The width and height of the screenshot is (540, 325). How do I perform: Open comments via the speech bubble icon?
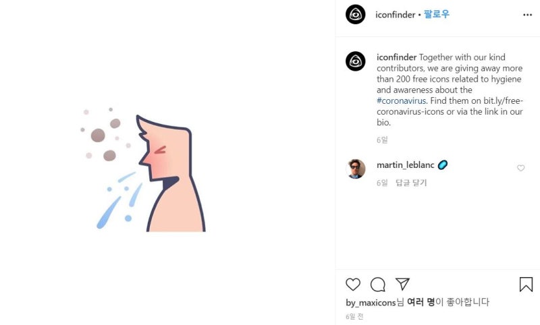coord(378,284)
